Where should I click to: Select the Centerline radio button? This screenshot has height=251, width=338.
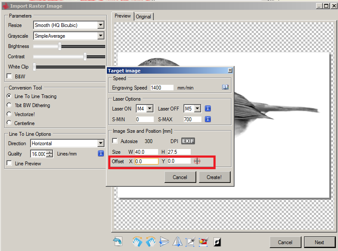point(9,123)
